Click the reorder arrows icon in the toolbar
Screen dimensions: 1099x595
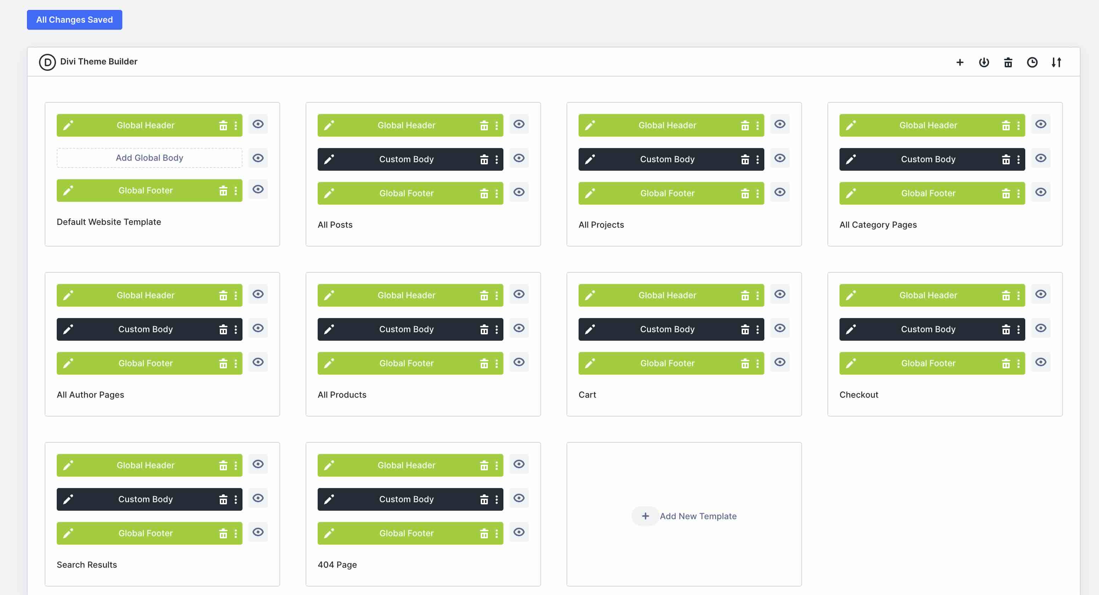1057,62
